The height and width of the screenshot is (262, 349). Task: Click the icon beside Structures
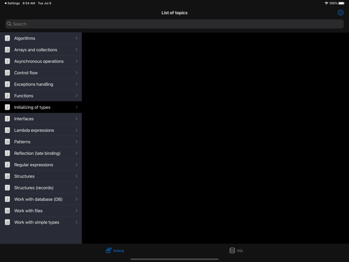(x=7, y=176)
